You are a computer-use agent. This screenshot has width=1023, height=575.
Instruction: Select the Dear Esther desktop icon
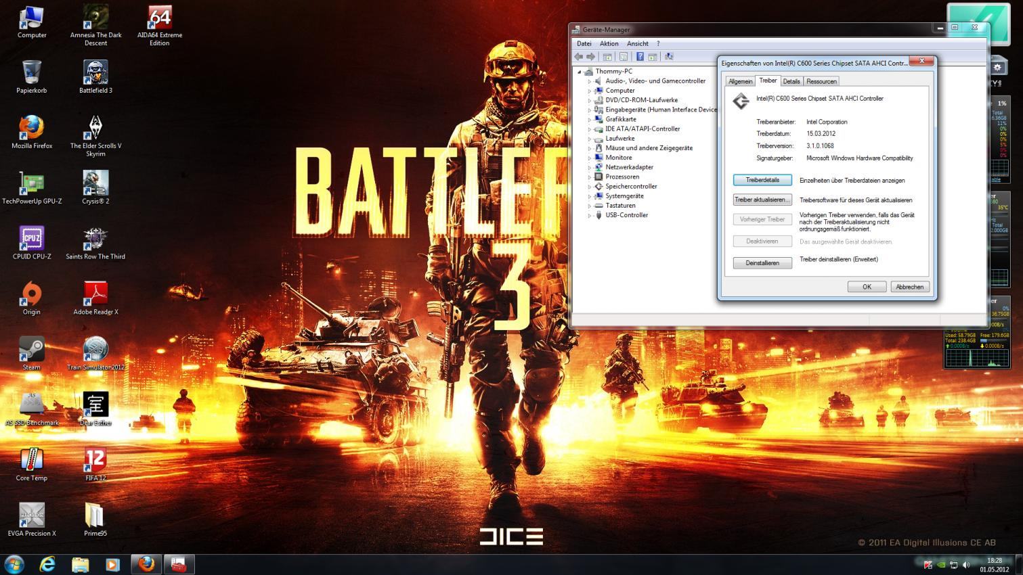pos(95,409)
